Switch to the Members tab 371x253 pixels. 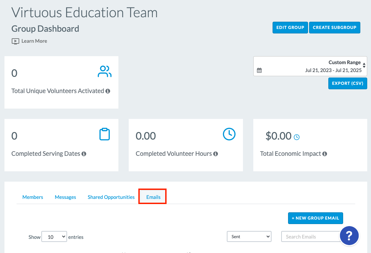point(33,197)
